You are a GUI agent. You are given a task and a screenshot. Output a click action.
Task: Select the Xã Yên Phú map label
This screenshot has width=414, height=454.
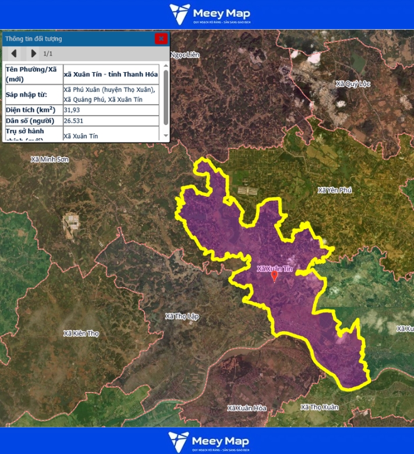335,190
